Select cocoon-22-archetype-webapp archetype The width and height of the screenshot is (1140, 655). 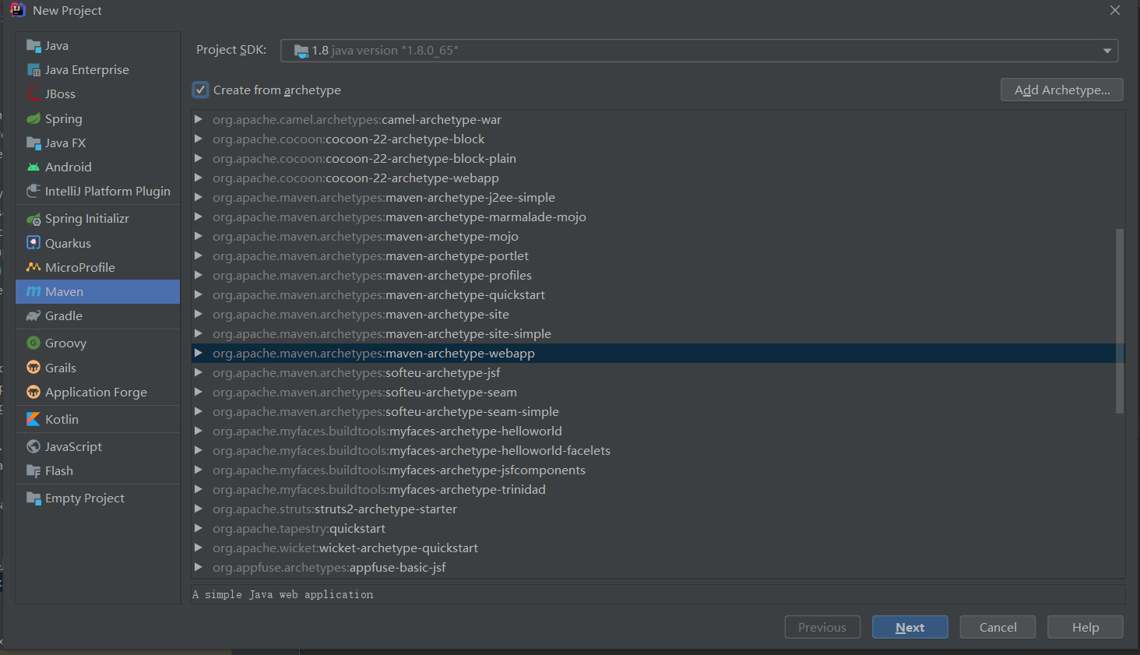(x=658, y=178)
